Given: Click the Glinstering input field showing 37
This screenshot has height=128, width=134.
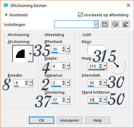Looking at the screenshot, I should pyautogui.click(x=57, y=100).
